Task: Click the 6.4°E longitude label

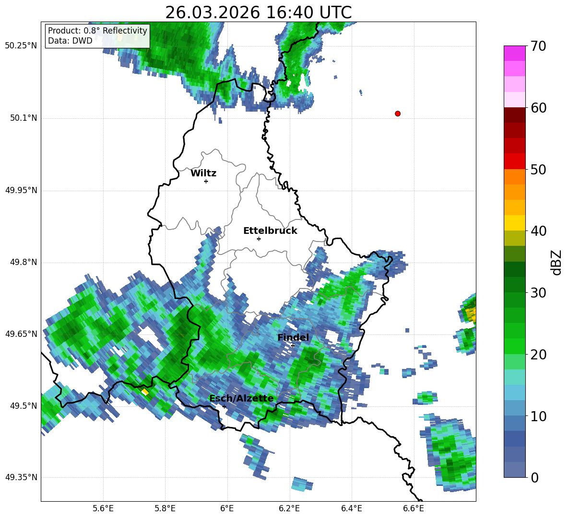Action: pyautogui.click(x=351, y=509)
